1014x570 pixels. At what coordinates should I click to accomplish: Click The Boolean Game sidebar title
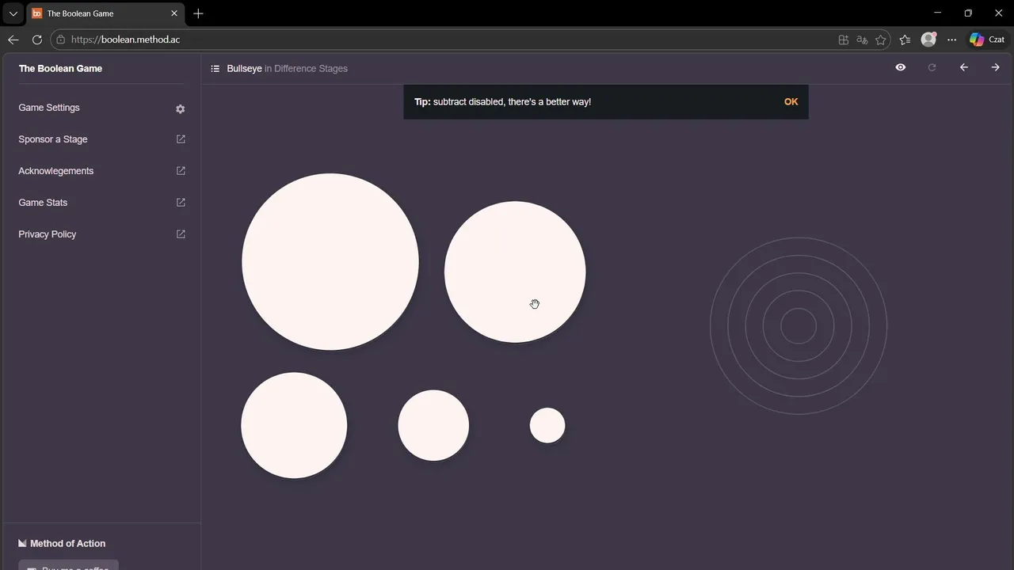[x=60, y=69]
